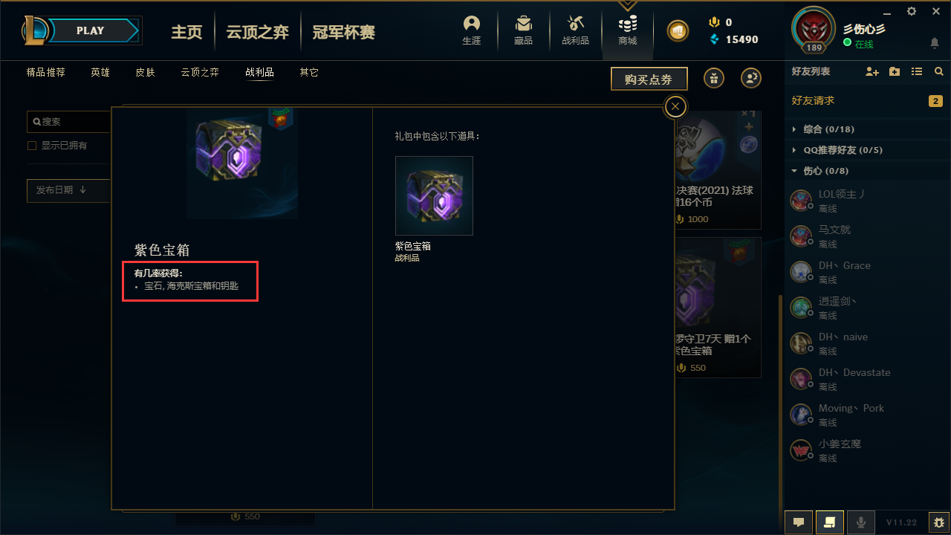Switch to the 云顶之弈 store tab
This screenshot has width=951, height=535.
click(x=200, y=72)
